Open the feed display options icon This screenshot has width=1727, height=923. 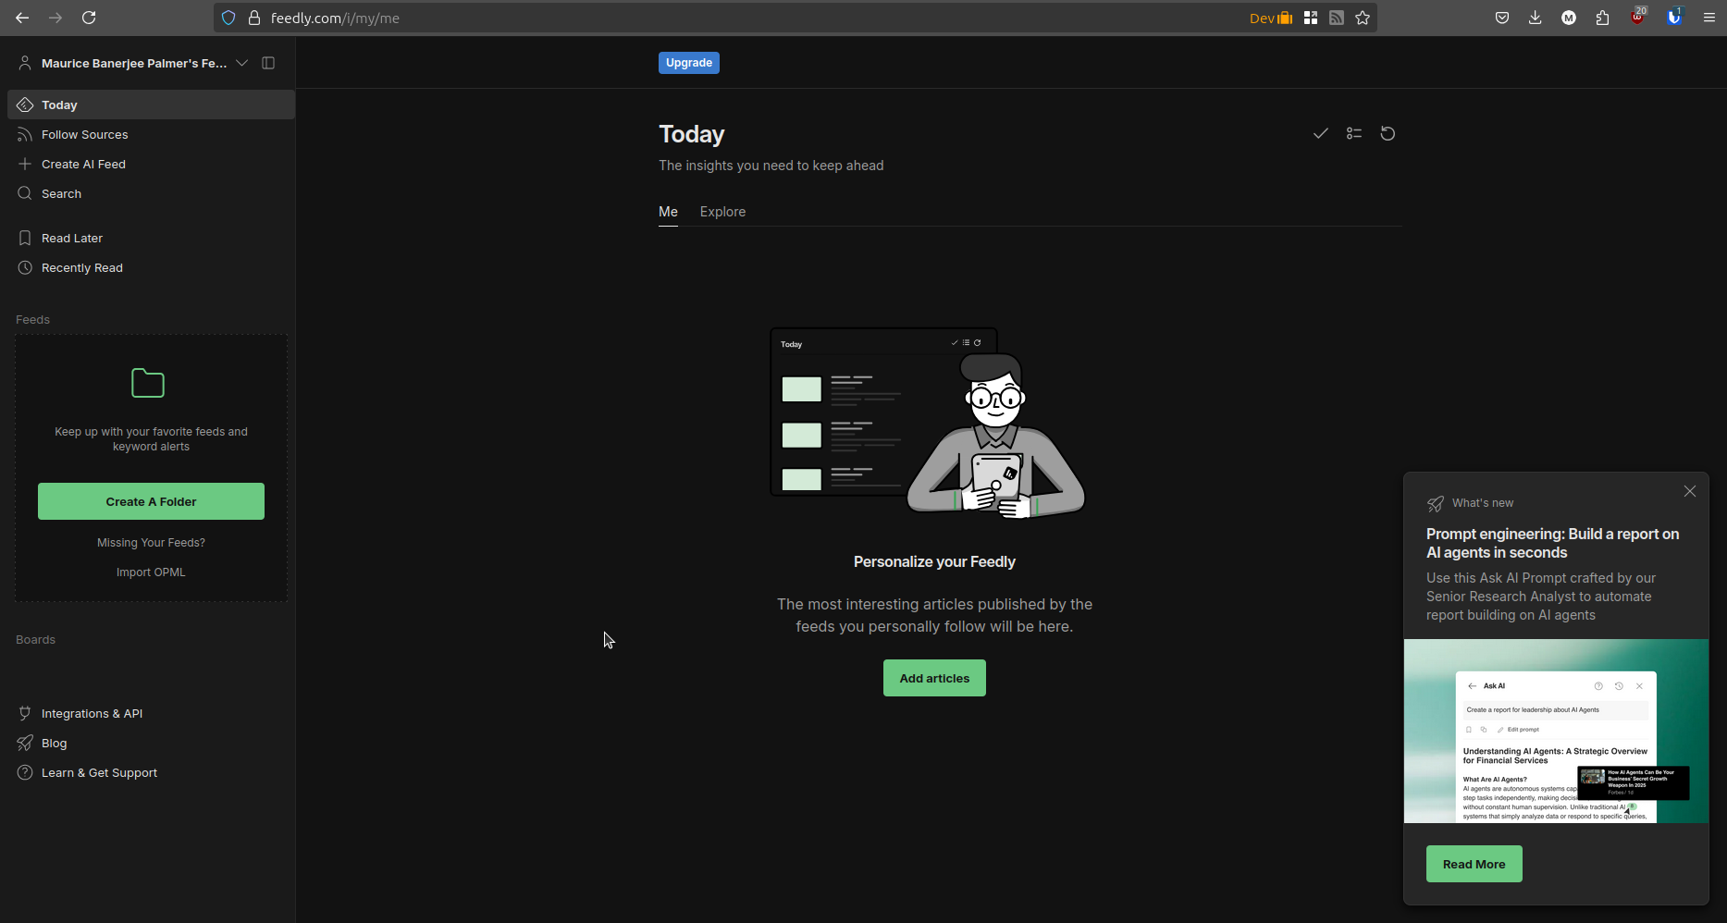[1353, 133]
